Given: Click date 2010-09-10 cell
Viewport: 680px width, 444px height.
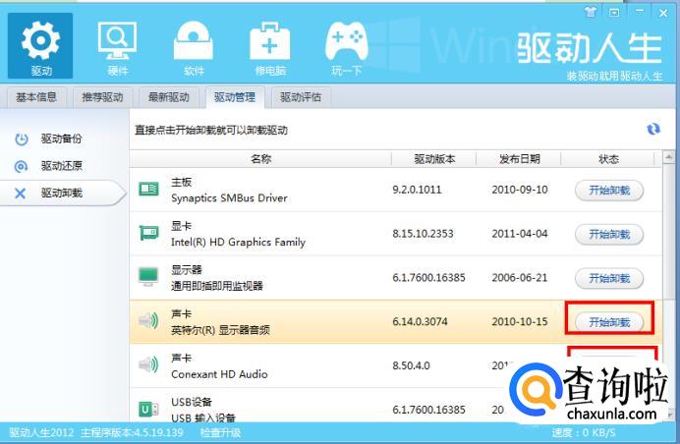Looking at the screenshot, I should pyautogui.click(x=520, y=190).
